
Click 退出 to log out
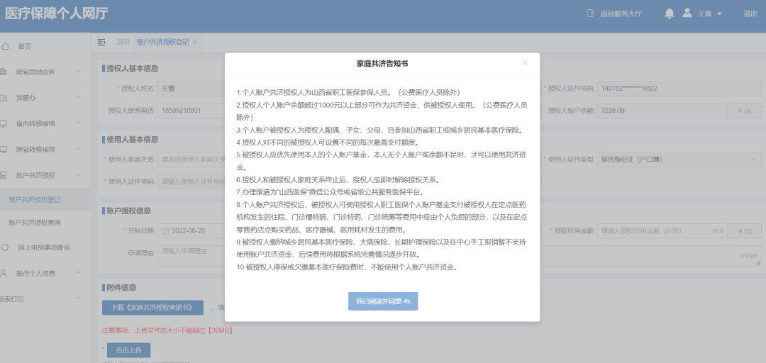[750, 14]
